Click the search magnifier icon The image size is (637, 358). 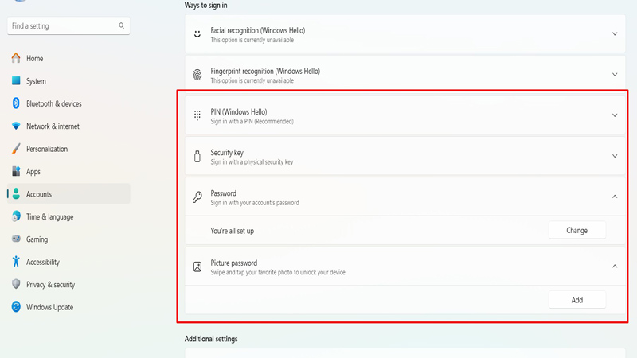(x=122, y=26)
